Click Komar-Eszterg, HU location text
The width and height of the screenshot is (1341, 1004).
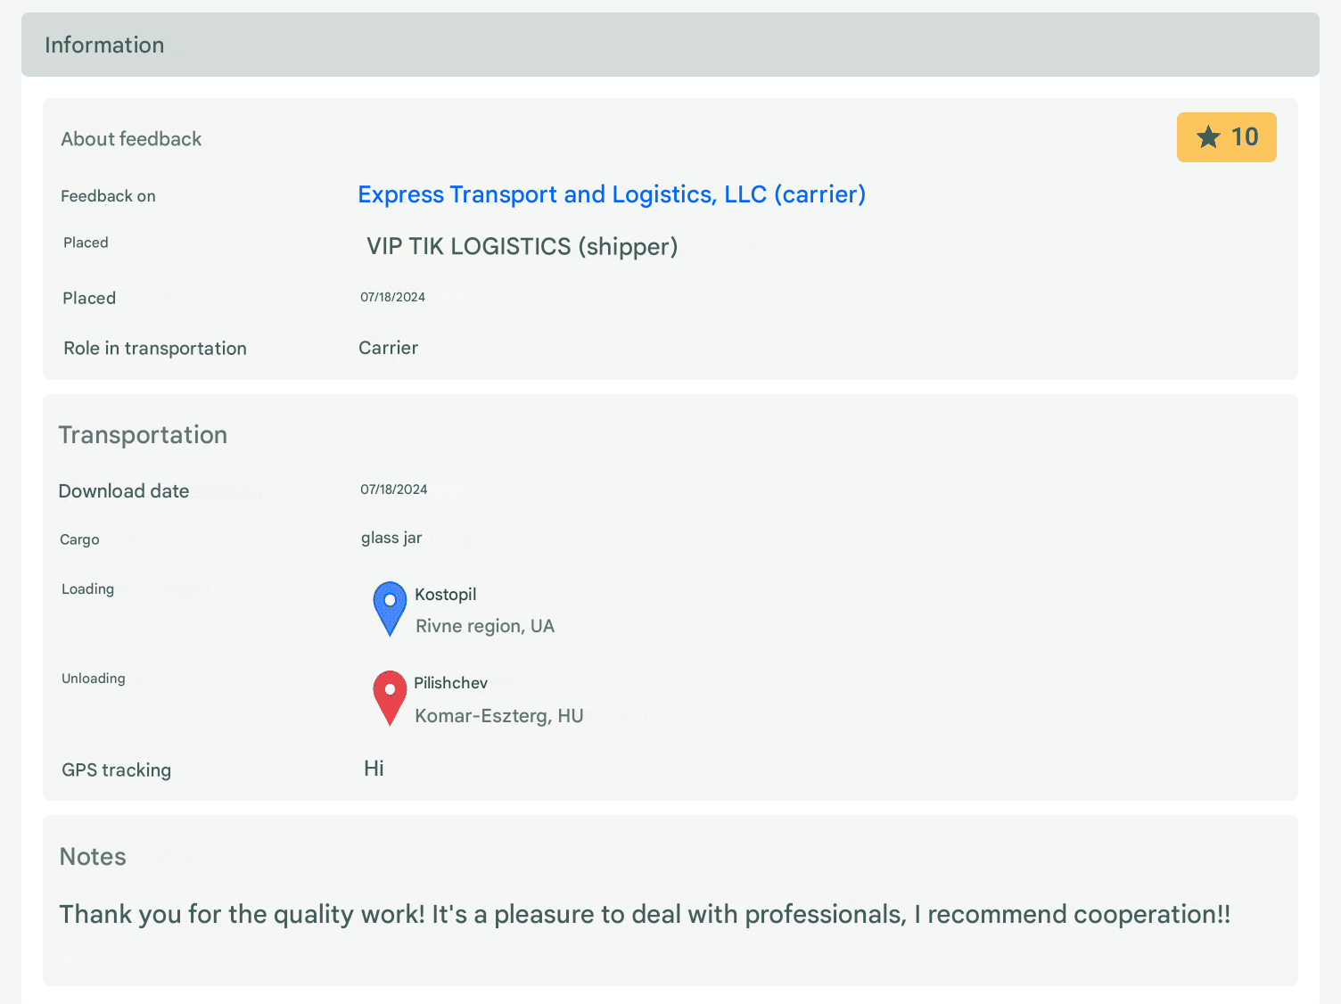pos(499,716)
